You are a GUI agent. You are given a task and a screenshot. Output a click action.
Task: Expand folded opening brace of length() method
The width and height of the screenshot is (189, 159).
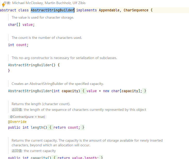point(50,127)
